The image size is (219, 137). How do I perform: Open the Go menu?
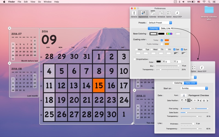(x=39, y=2)
